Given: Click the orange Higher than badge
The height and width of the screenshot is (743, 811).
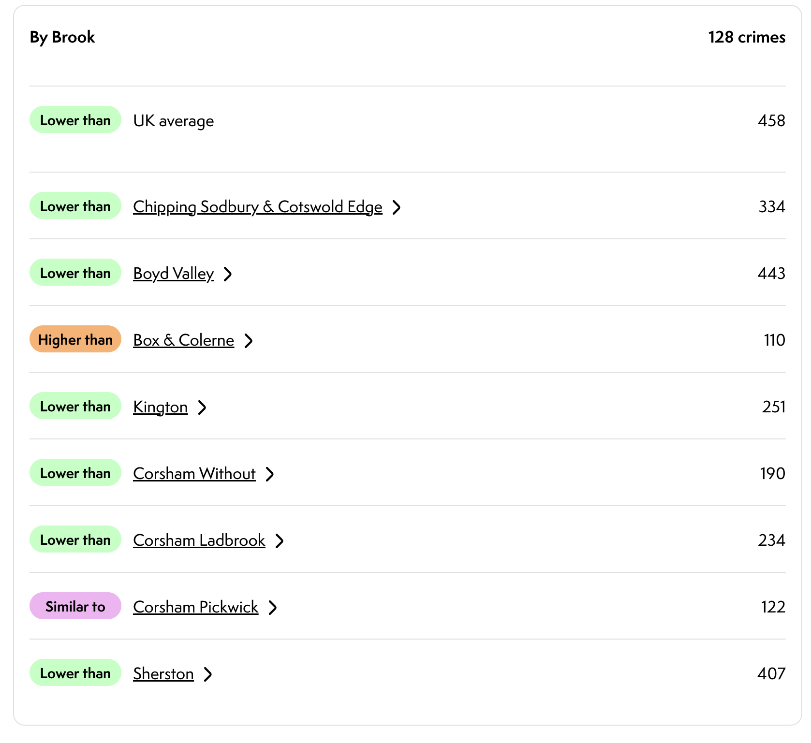Looking at the screenshot, I should (x=75, y=339).
